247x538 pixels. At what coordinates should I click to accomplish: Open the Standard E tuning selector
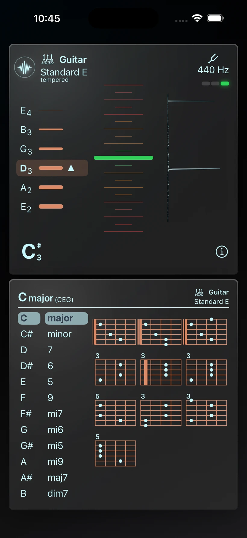[64, 72]
